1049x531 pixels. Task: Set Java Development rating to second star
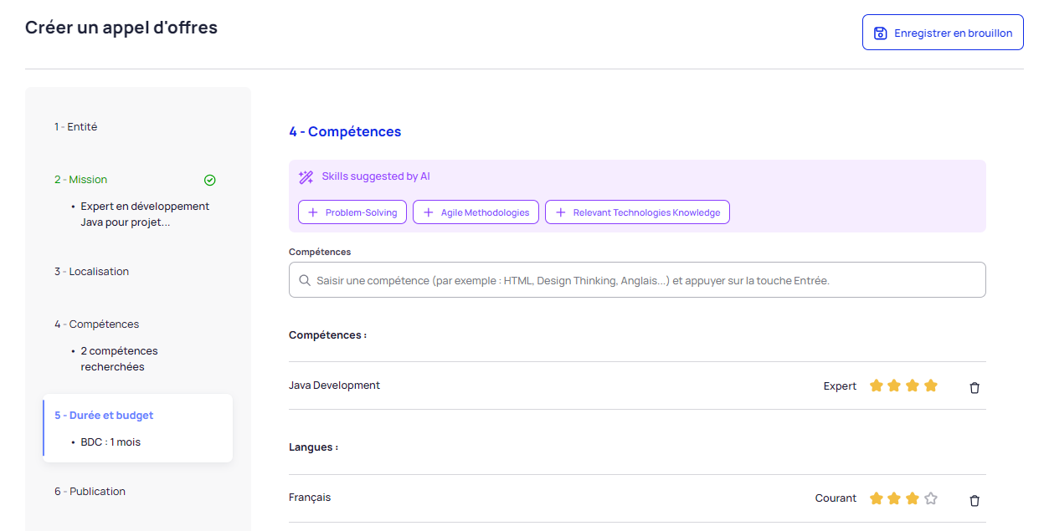click(x=894, y=385)
